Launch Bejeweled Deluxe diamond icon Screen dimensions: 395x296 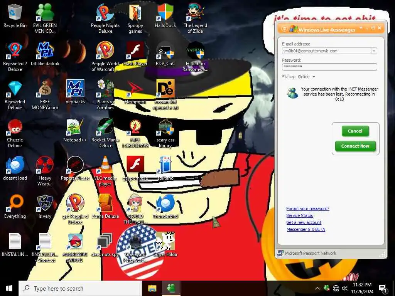tap(15, 95)
